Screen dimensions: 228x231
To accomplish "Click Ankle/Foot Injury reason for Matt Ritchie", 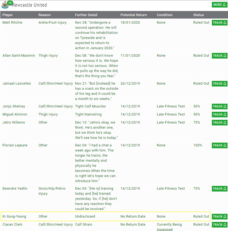I will 52,22.
